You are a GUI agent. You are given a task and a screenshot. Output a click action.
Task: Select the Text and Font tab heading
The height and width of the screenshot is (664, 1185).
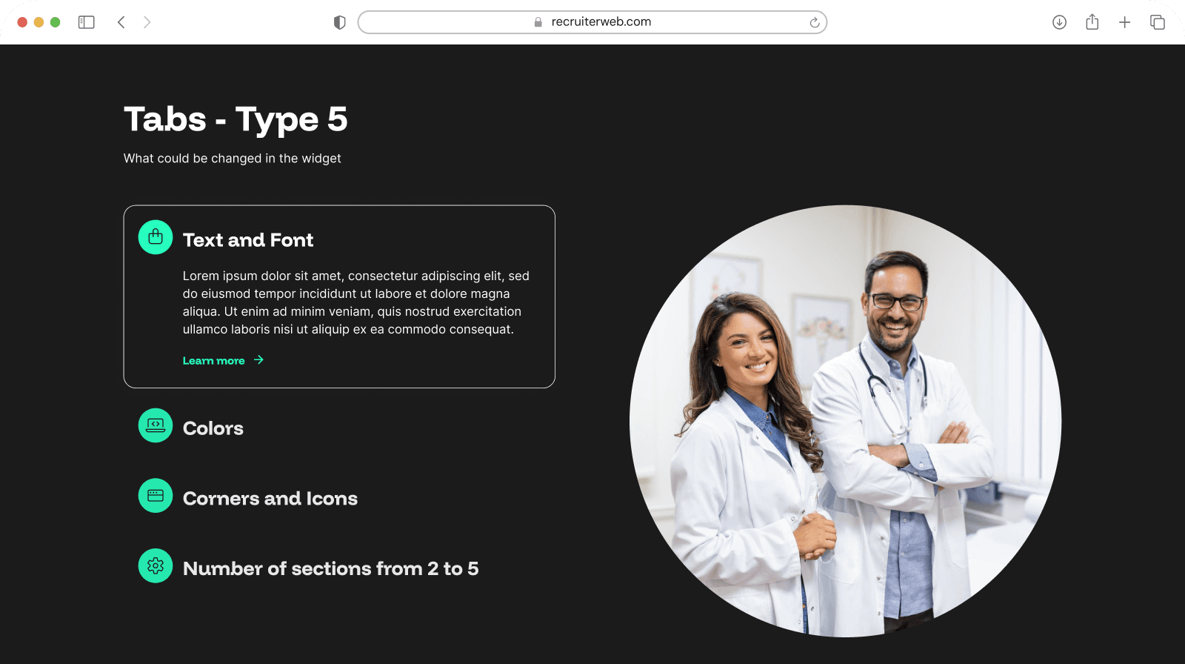click(248, 240)
